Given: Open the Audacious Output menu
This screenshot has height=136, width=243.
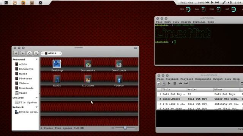Looking at the screenshot, I should point(218,79).
